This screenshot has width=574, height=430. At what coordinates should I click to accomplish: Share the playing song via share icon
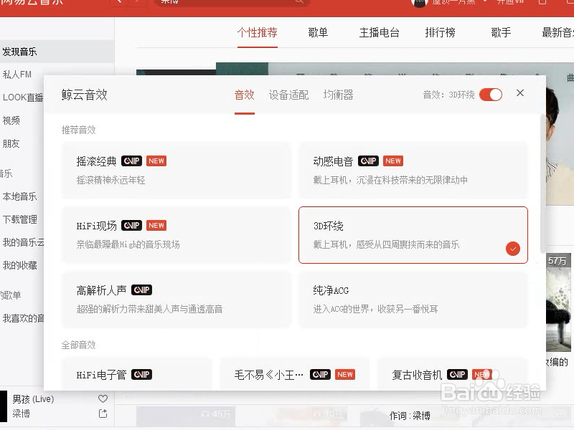103,414
